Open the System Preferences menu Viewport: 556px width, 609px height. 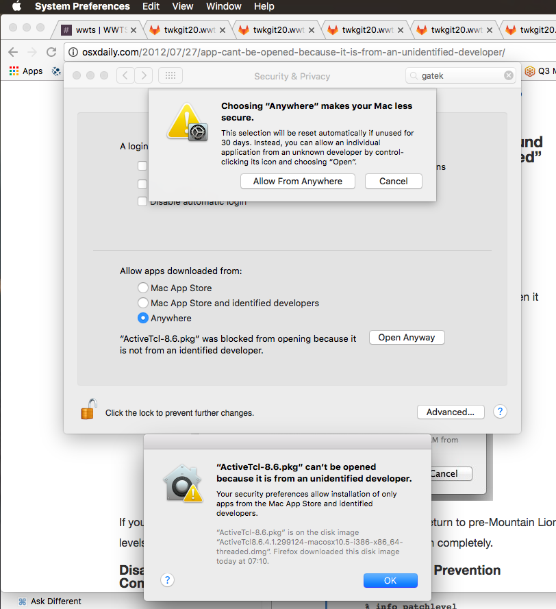[x=82, y=6]
